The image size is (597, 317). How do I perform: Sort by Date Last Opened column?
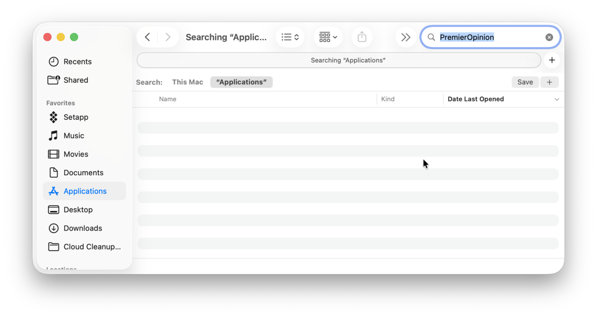pyautogui.click(x=476, y=99)
